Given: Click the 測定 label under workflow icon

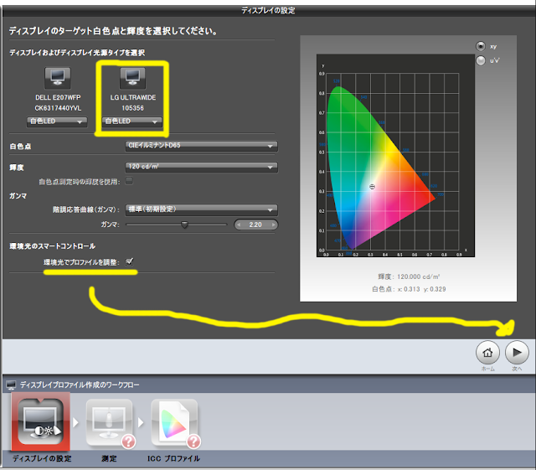Looking at the screenshot, I should (109, 459).
